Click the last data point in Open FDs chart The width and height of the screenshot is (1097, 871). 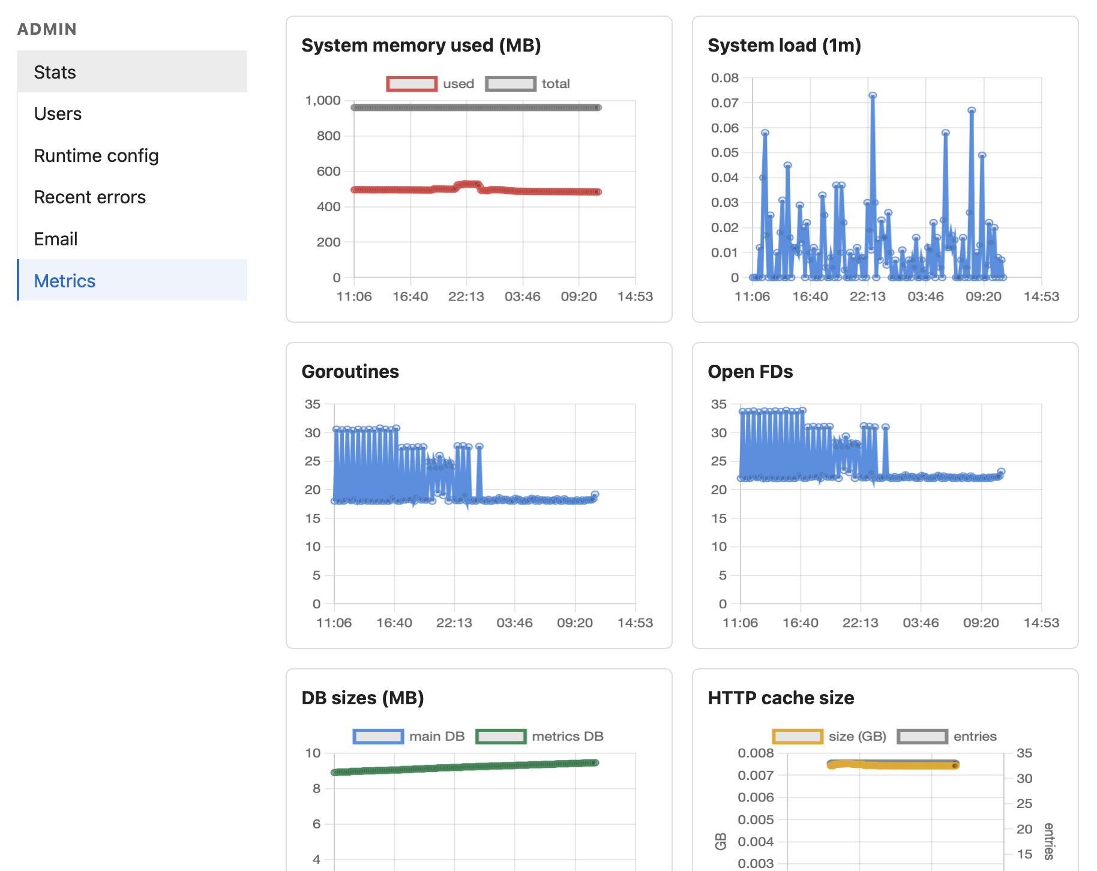pos(1001,471)
